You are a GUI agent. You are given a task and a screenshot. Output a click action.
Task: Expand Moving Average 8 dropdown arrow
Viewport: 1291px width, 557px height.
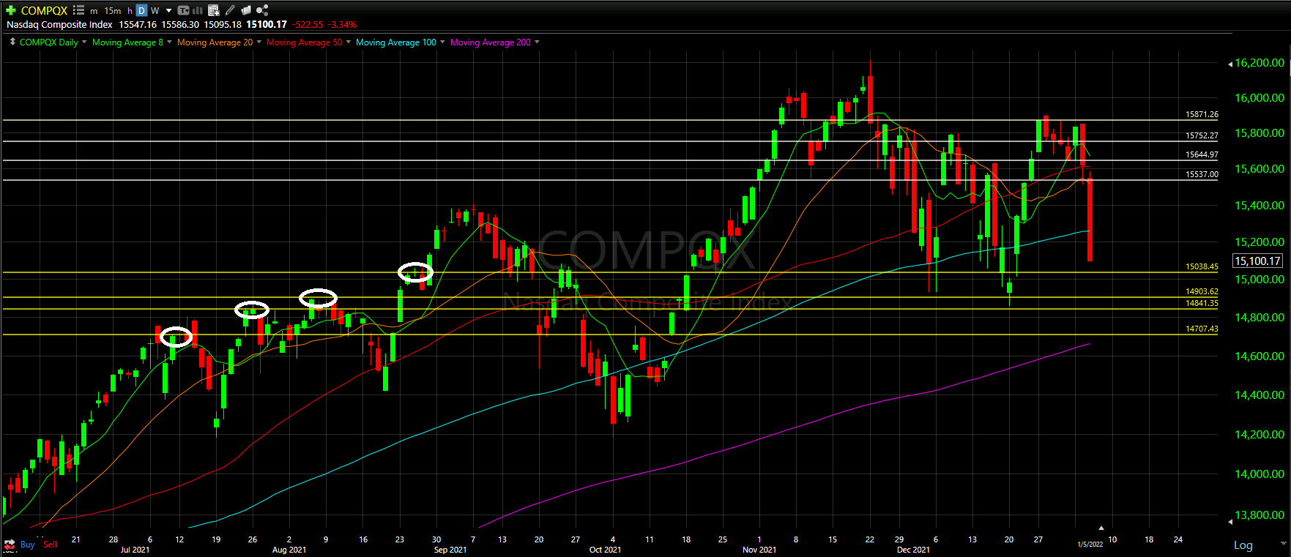click(x=169, y=42)
